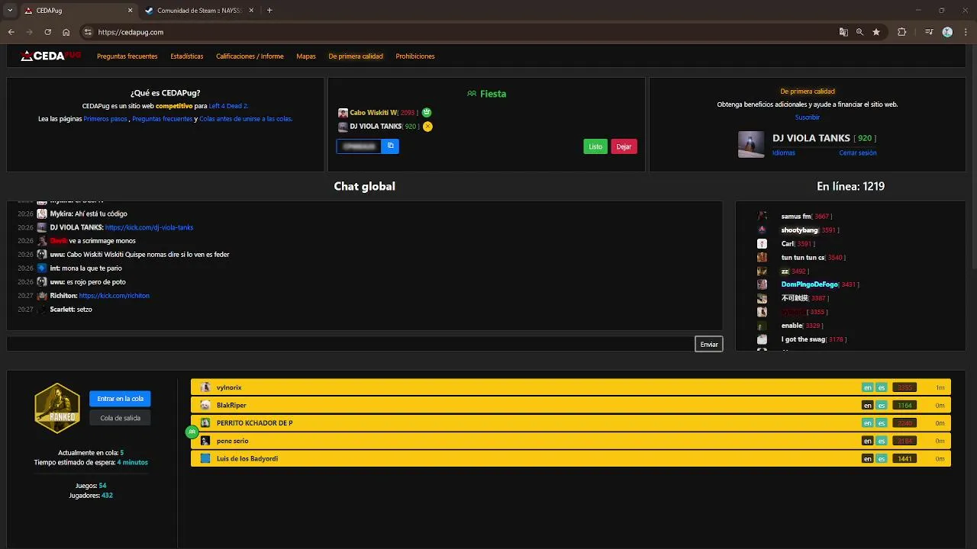Open the kick.com/richiton chat link
This screenshot has height=549, width=977.
114,295
